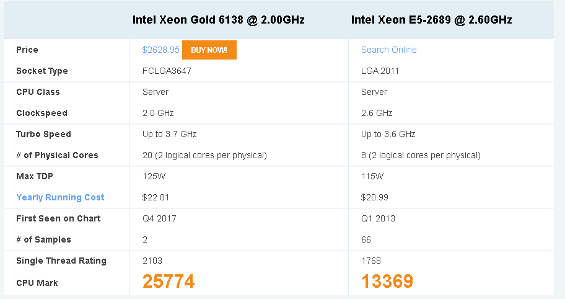Click the FCLGA3647 socket type value

pos(167,71)
